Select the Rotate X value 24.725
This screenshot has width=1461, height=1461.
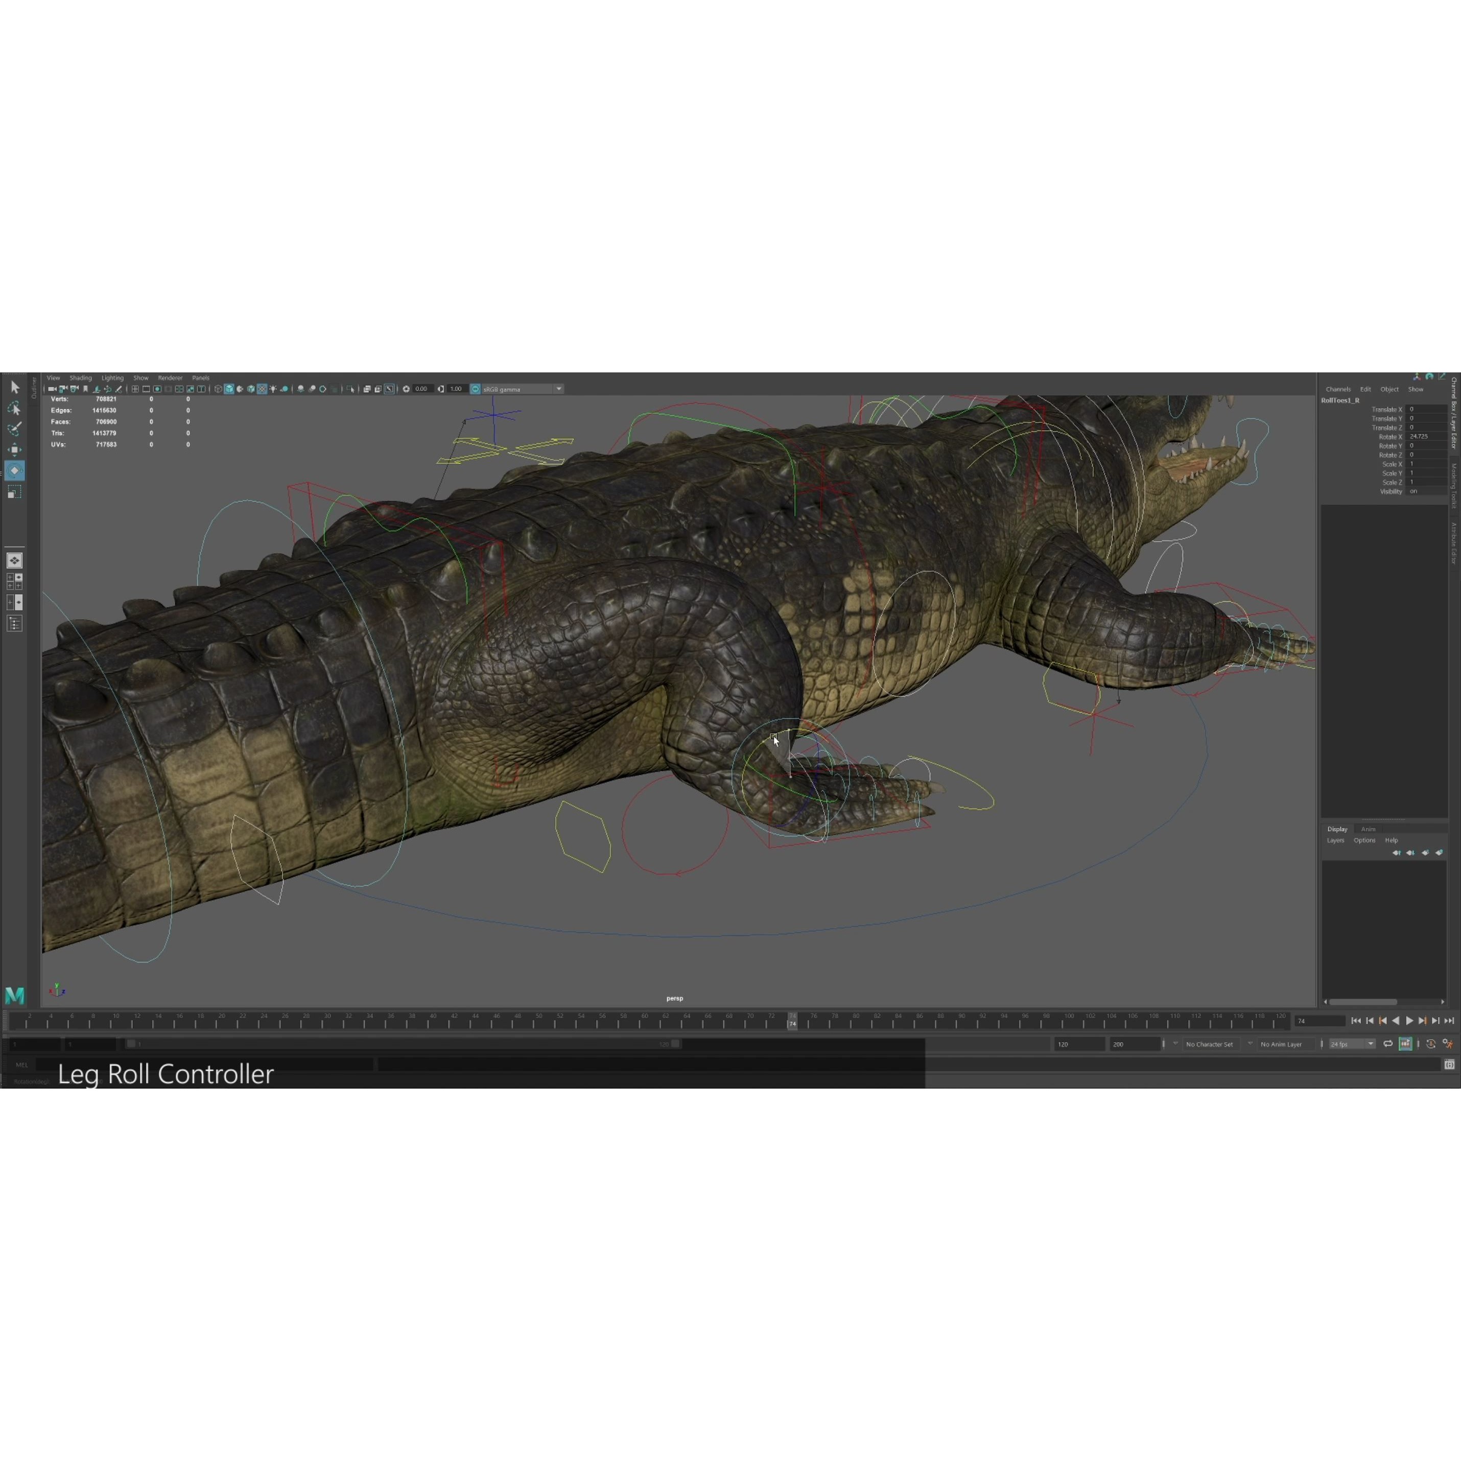[x=1427, y=436]
